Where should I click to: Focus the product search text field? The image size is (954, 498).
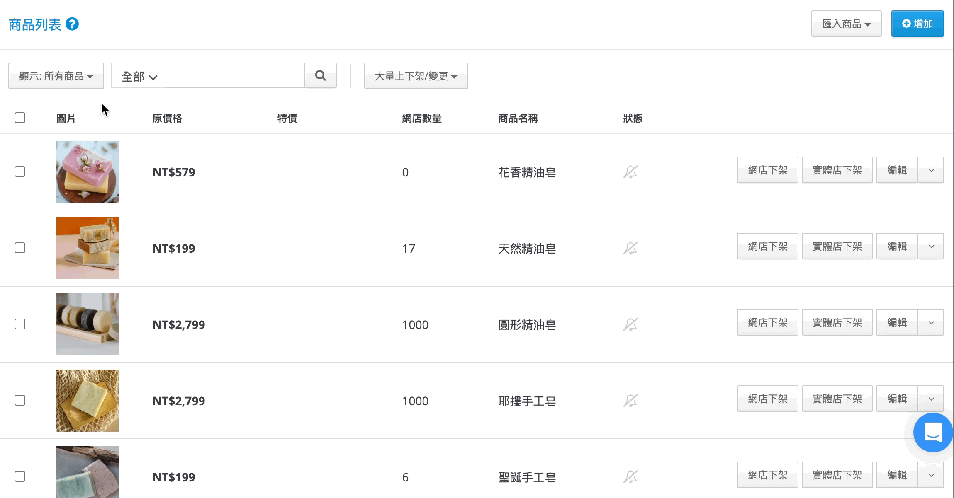pos(235,75)
